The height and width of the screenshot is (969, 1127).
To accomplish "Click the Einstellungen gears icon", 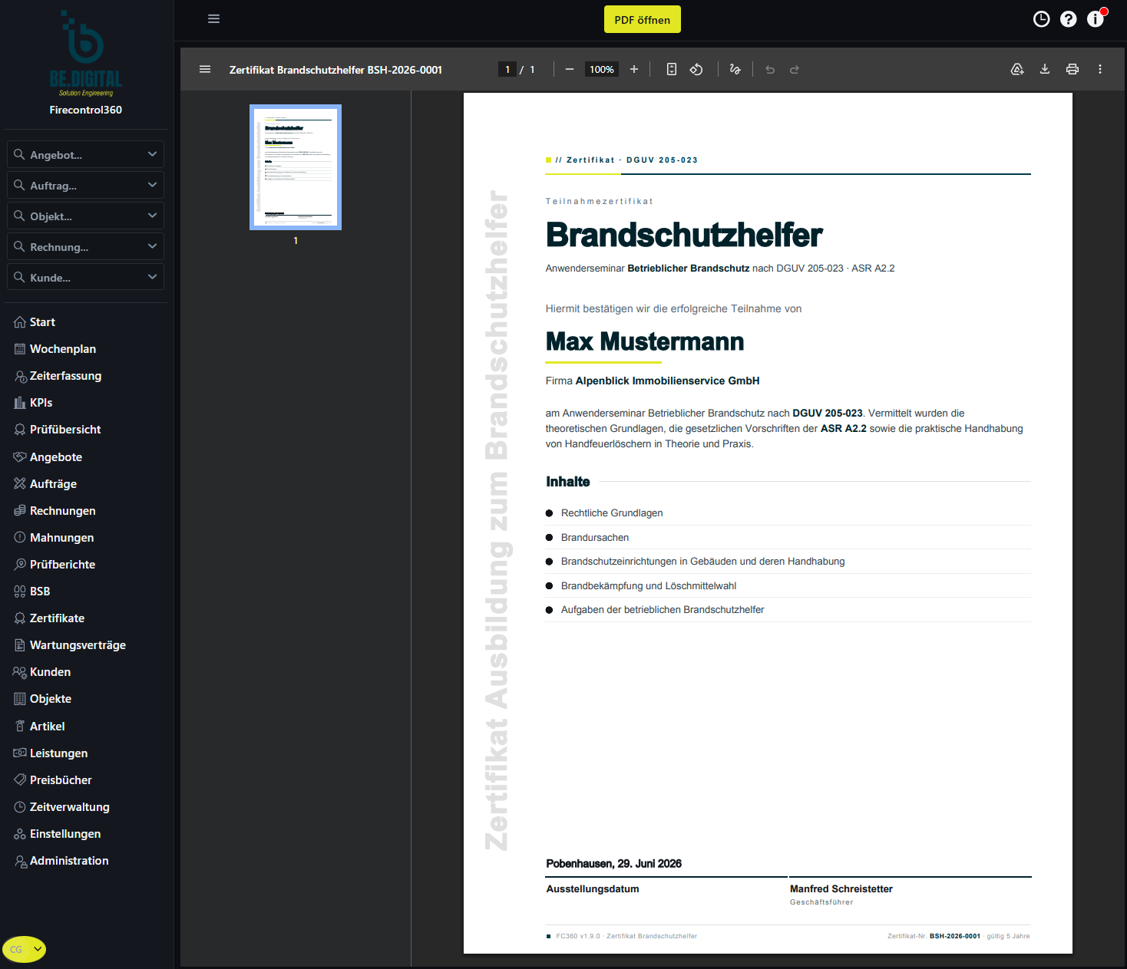I will [20, 834].
